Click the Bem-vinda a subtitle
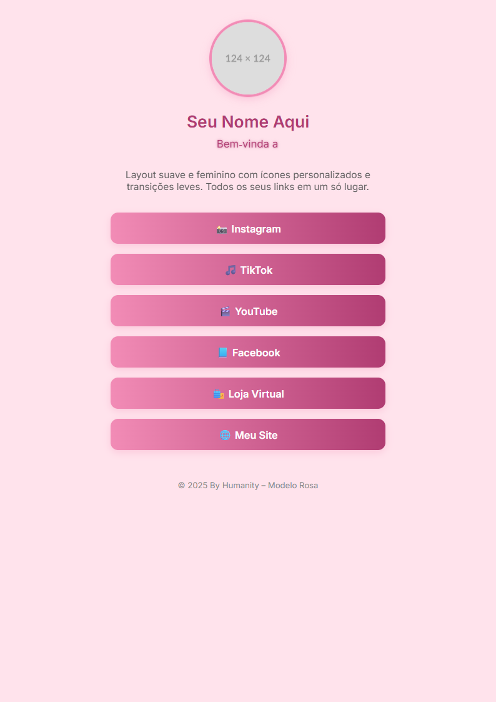The image size is (496, 702). (x=247, y=144)
